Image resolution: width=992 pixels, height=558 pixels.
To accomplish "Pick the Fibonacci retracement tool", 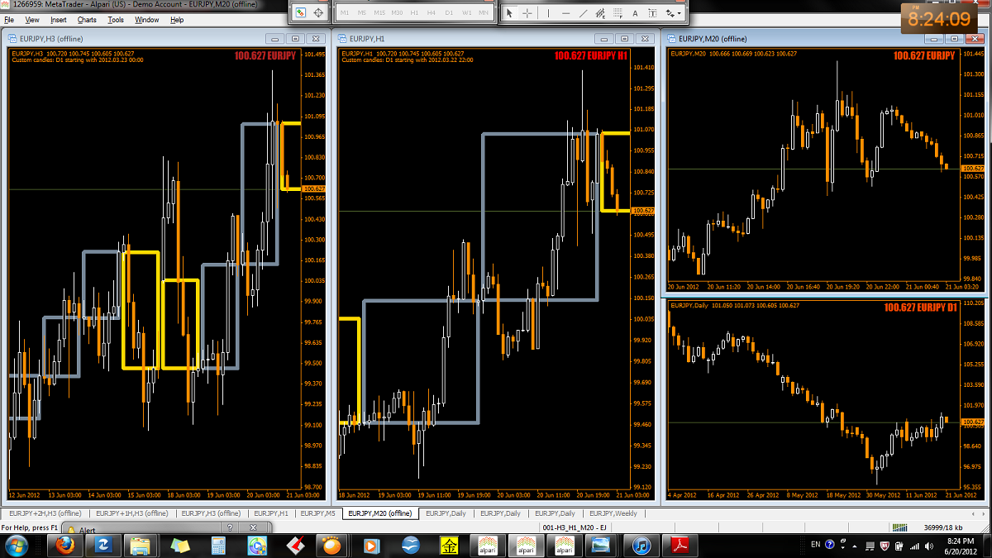I will click(x=618, y=13).
